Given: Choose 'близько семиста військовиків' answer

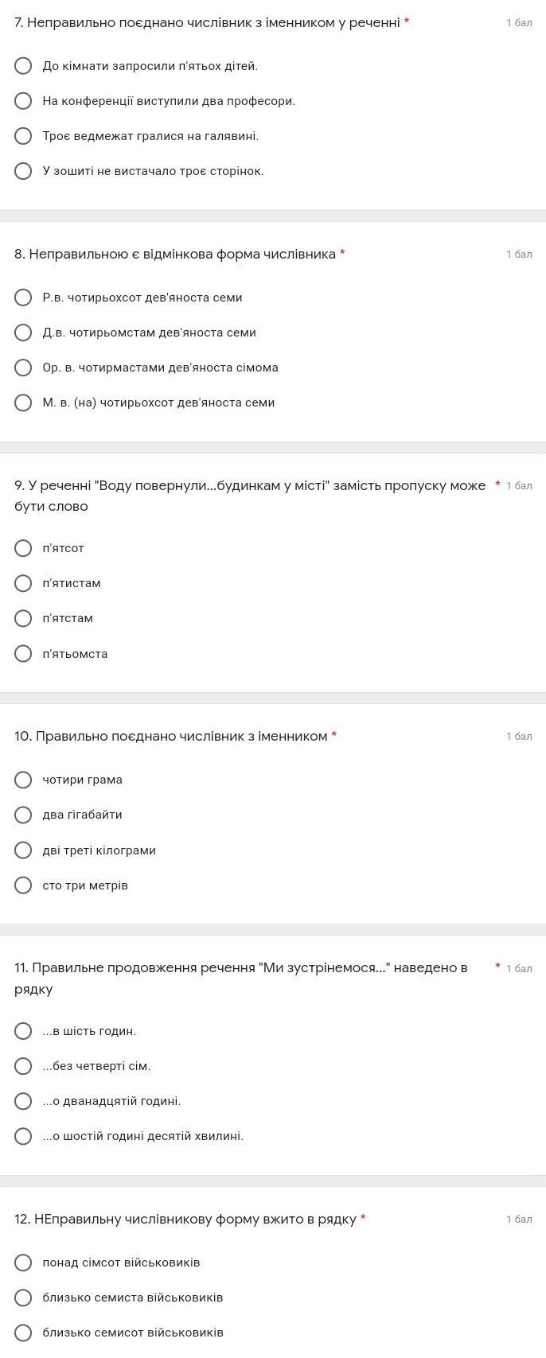Looking at the screenshot, I should 23,1298.
